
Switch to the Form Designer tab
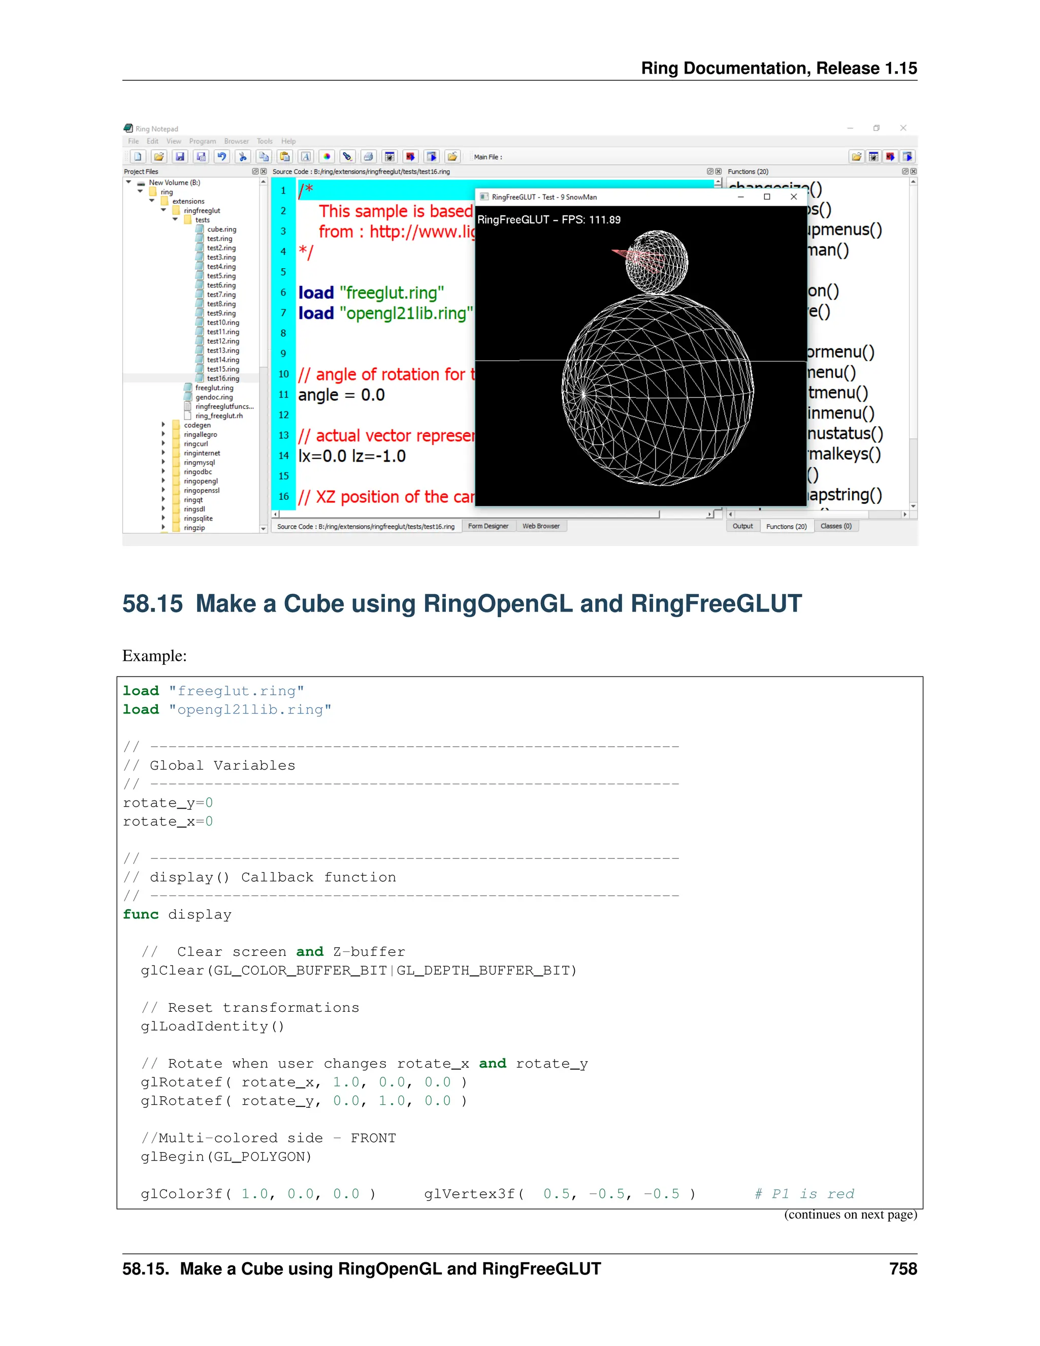click(x=488, y=526)
